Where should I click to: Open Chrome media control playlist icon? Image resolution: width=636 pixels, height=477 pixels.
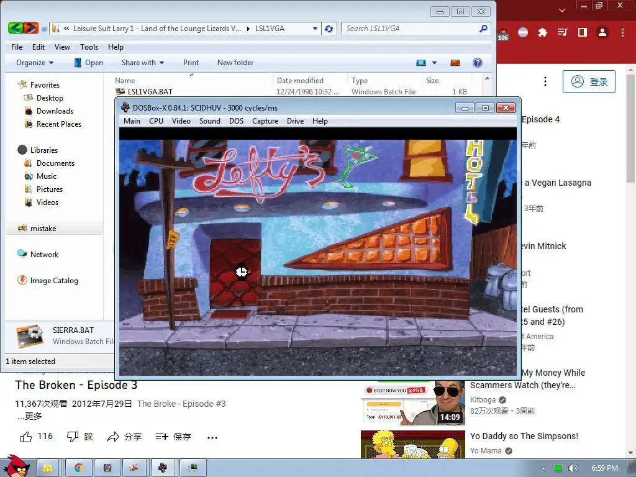pos(562,32)
